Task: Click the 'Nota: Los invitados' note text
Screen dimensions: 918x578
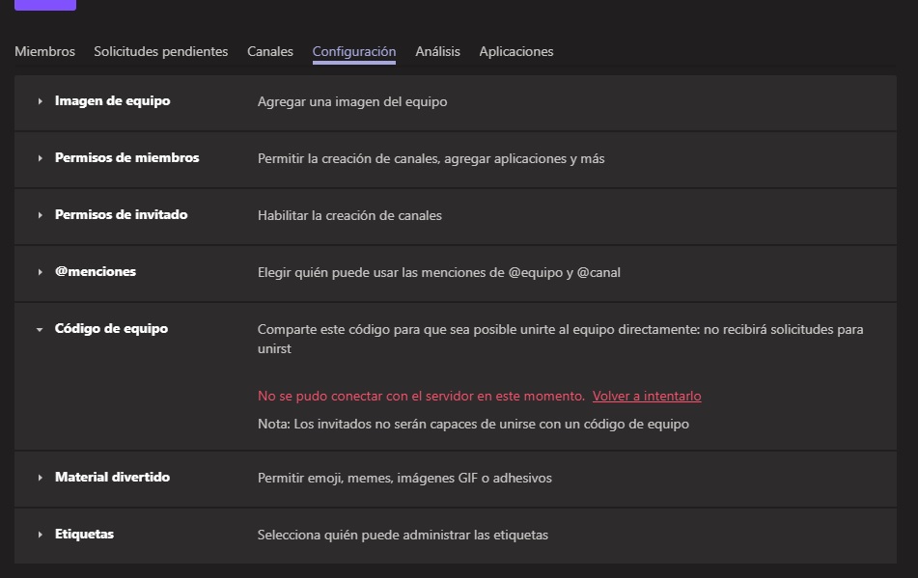Action: click(473, 425)
